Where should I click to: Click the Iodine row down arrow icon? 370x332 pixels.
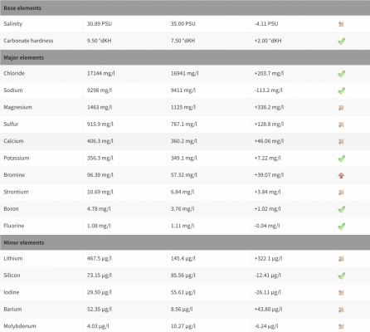click(341, 293)
